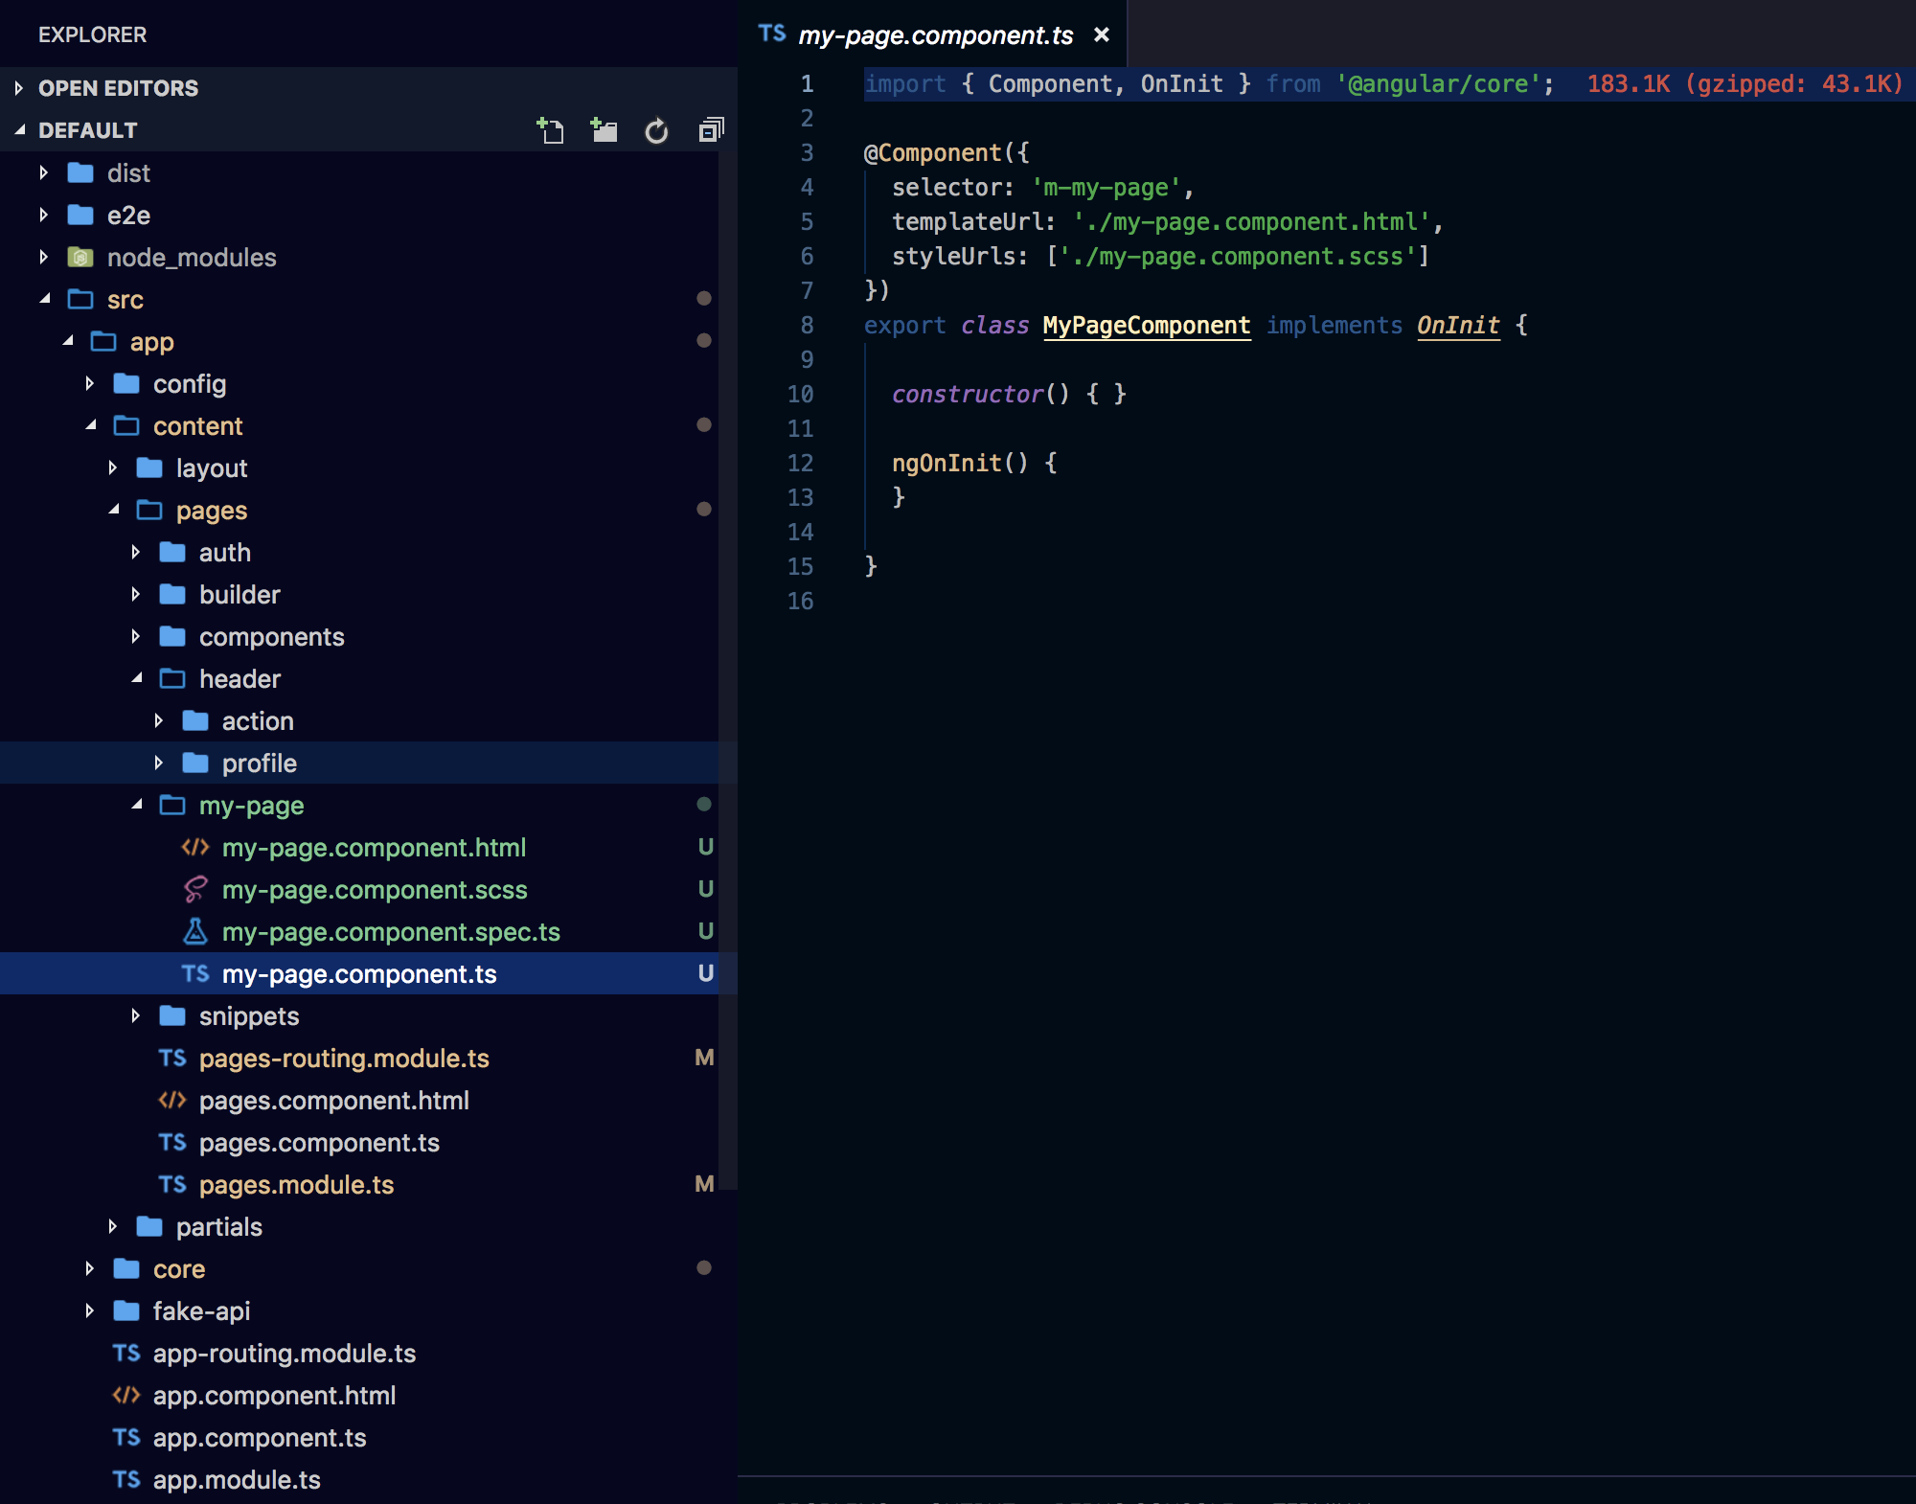Collapse the src folder arrow
This screenshot has height=1504, width=1916.
point(44,299)
